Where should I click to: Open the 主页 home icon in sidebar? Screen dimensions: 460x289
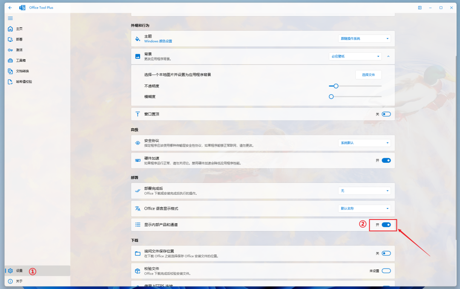[x=10, y=29]
